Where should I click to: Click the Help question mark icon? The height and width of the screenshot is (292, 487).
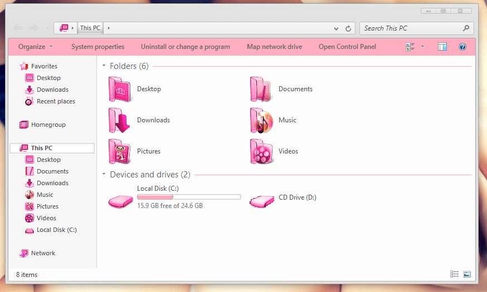(462, 47)
